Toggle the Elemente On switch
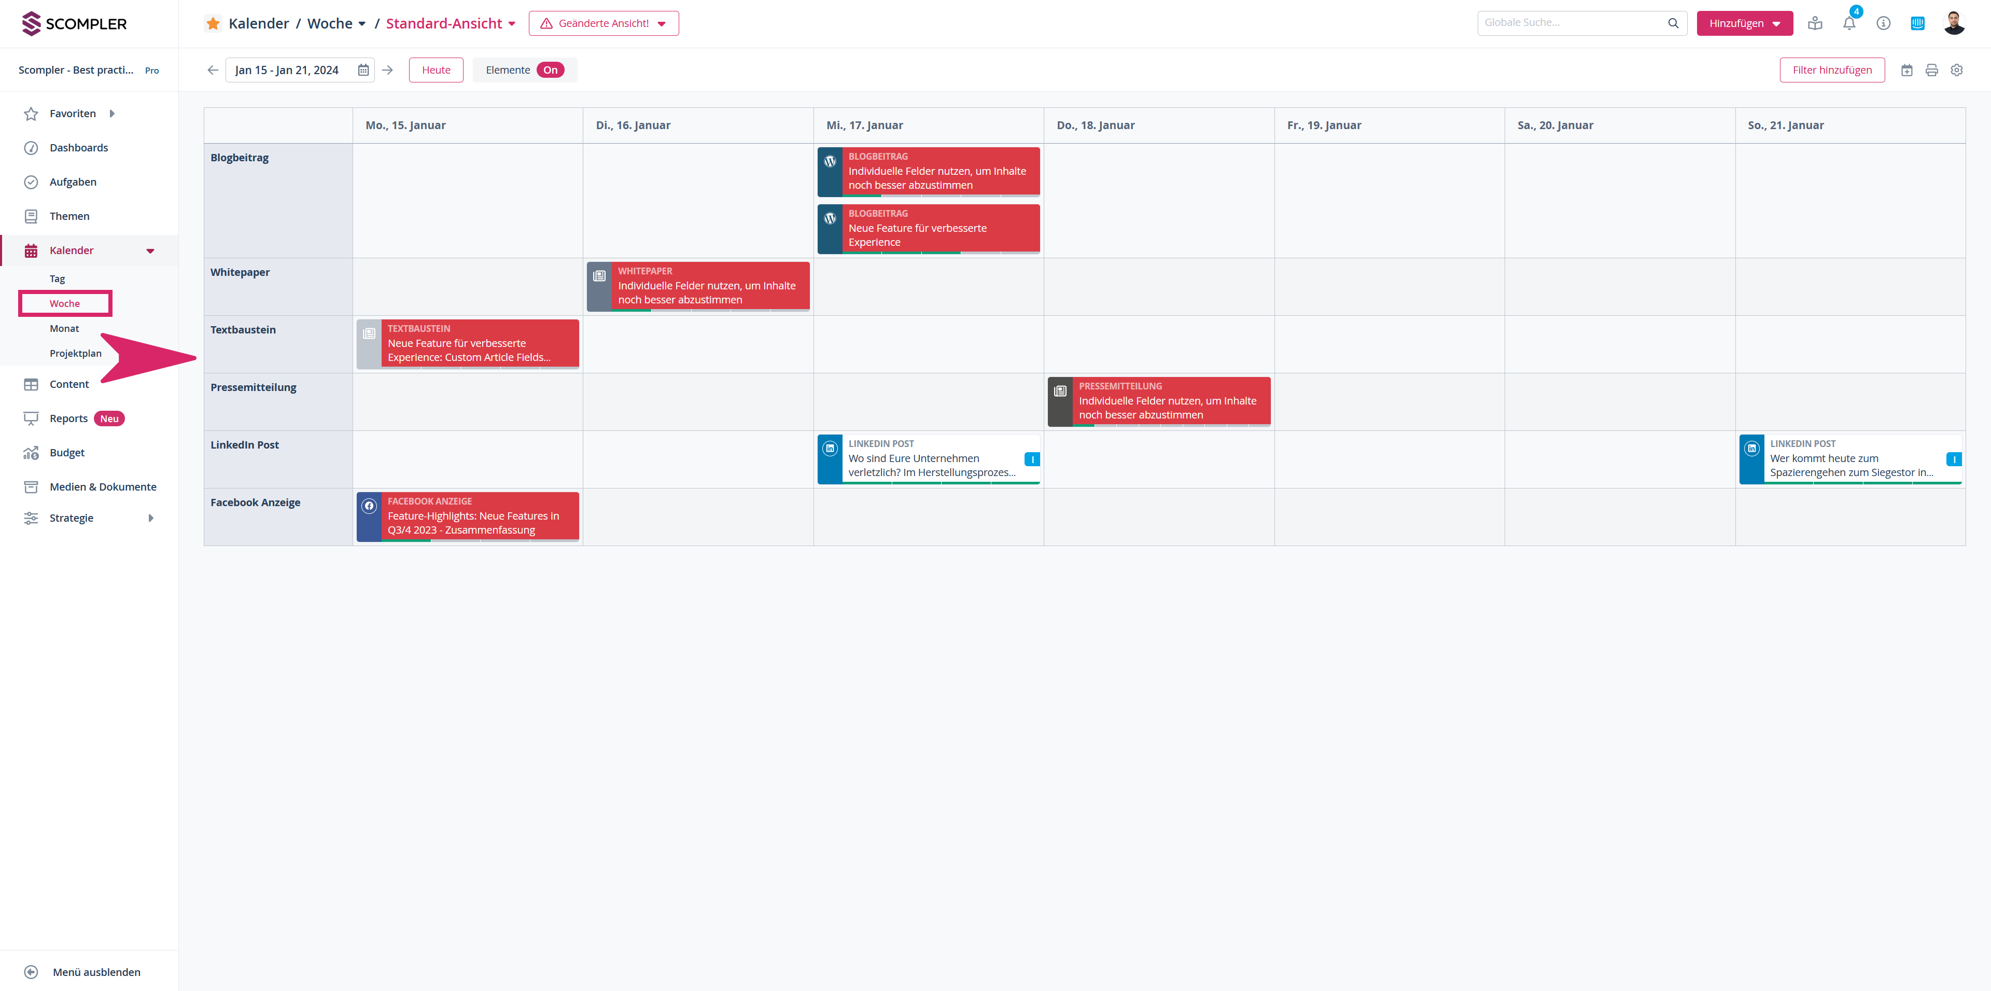This screenshot has height=991, width=1991. [550, 71]
